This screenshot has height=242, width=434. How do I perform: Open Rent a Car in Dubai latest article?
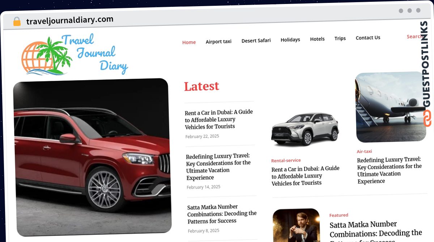[219, 119]
